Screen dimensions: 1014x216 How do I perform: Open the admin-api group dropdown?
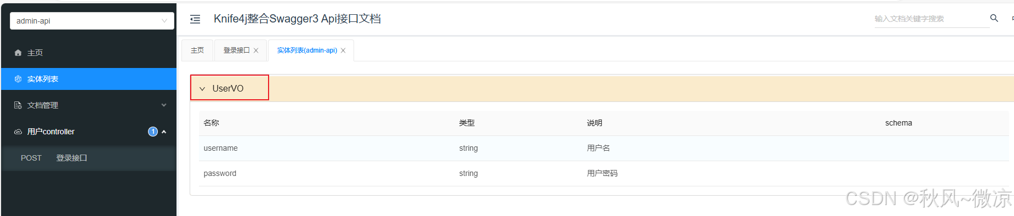92,21
